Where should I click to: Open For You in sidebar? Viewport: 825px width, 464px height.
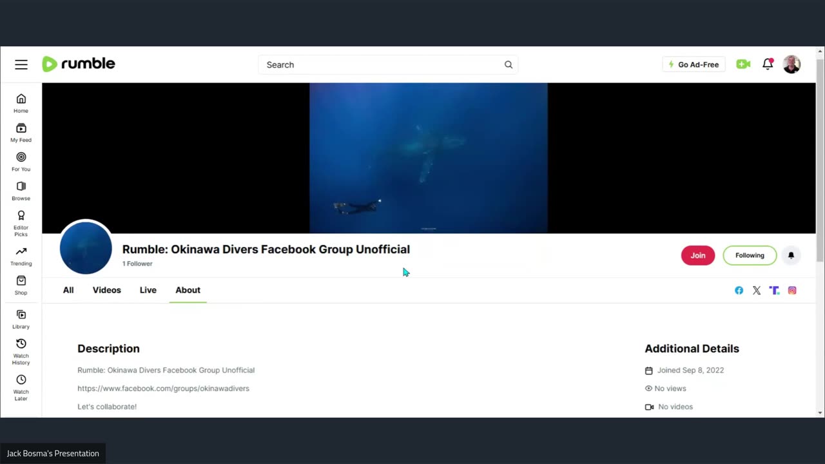click(21, 161)
